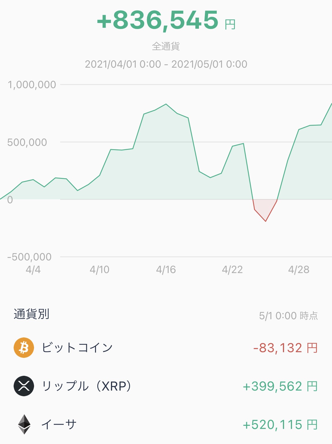332x444 pixels.
Task: Tap the 4/28 date axis label
Action: coord(299,269)
